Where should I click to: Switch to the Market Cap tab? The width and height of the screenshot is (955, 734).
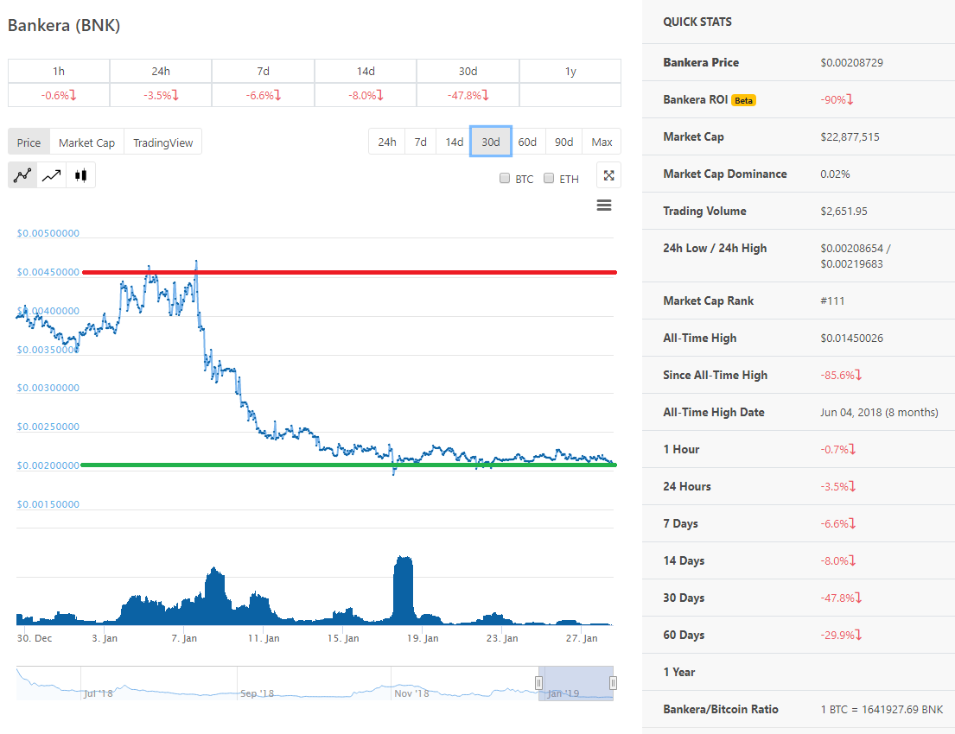(86, 142)
